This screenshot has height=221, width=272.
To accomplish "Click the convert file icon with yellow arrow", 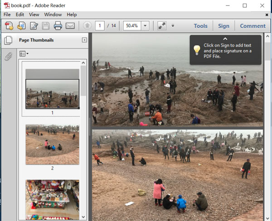I will point(21,26).
